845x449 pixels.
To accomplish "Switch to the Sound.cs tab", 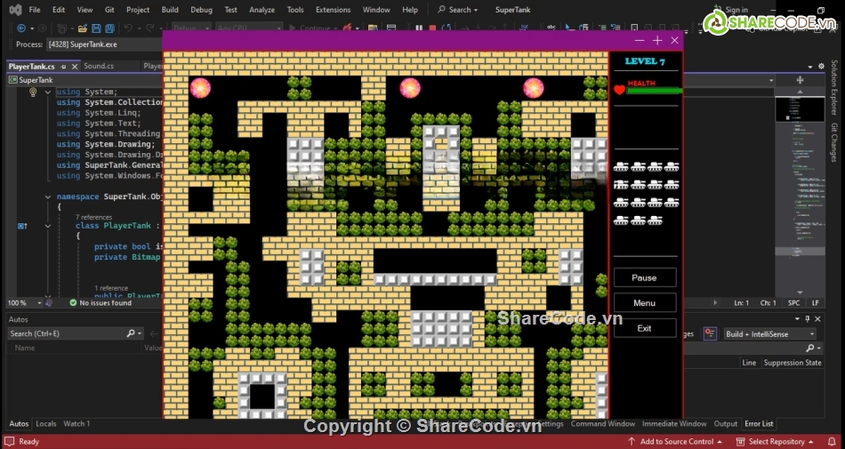I will point(99,66).
